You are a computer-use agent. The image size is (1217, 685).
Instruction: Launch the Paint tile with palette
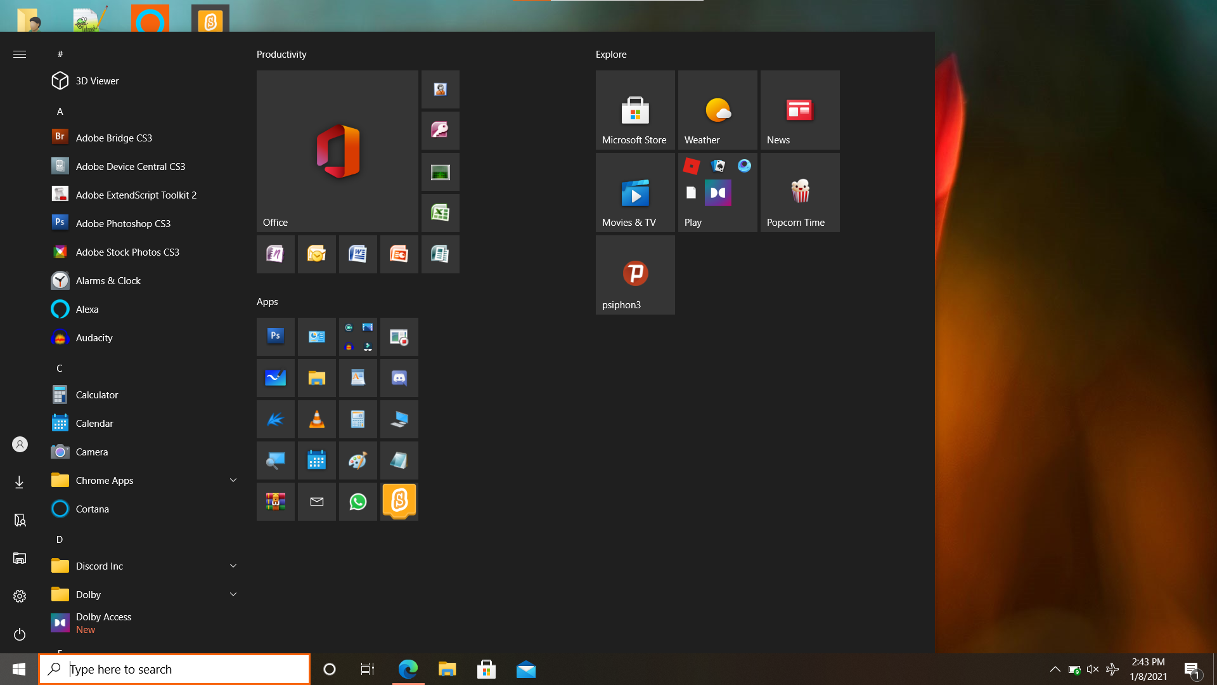tap(358, 460)
